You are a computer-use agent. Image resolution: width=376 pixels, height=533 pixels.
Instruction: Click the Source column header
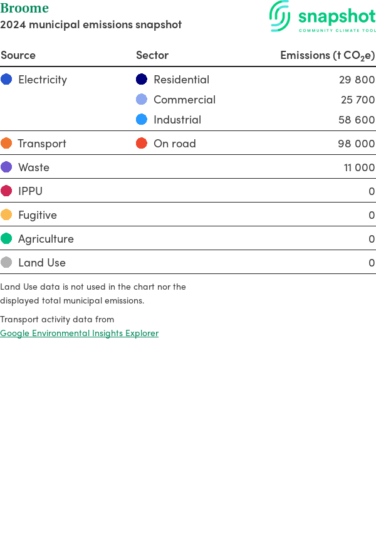18,55
